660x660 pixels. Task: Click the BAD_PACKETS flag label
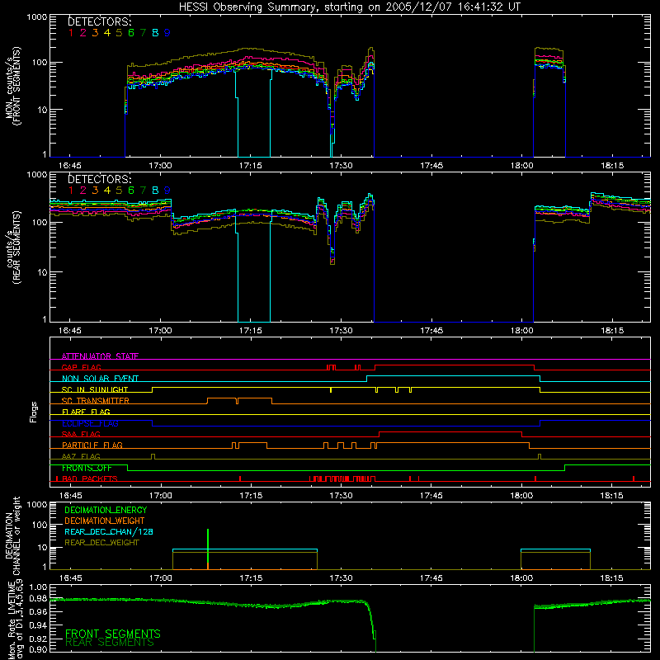[90, 479]
